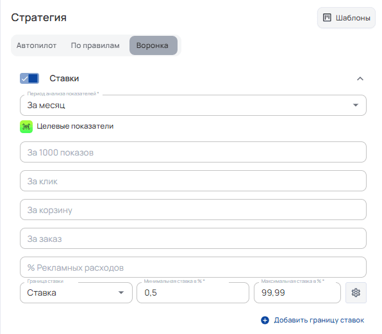Click the minimum bid field showing 0,5
Image resolution: width=382 pixels, height=334 pixels.
tap(193, 292)
